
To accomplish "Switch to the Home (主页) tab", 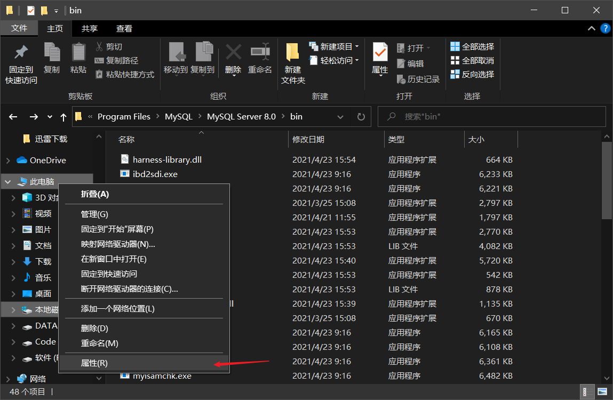I will (55, 29).
